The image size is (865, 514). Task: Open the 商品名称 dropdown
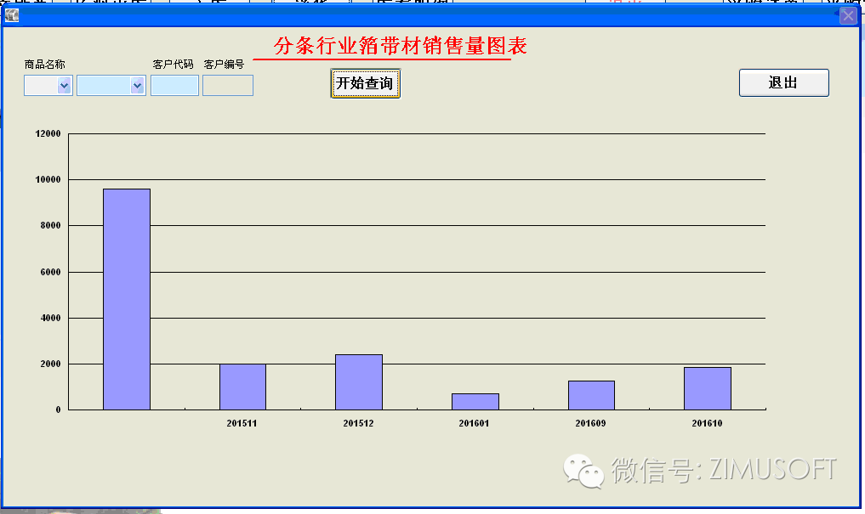[63, 86]
